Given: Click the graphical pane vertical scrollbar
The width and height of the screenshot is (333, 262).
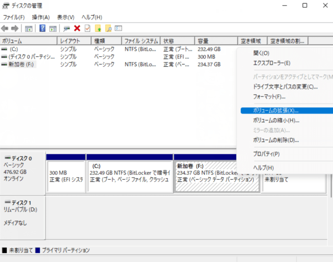Looking at the screenshot, I should coord(331,186).
